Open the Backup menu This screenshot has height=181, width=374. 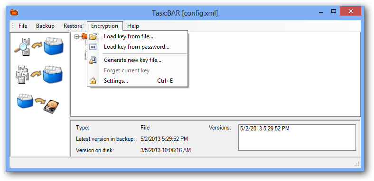[x=45, y=26]
